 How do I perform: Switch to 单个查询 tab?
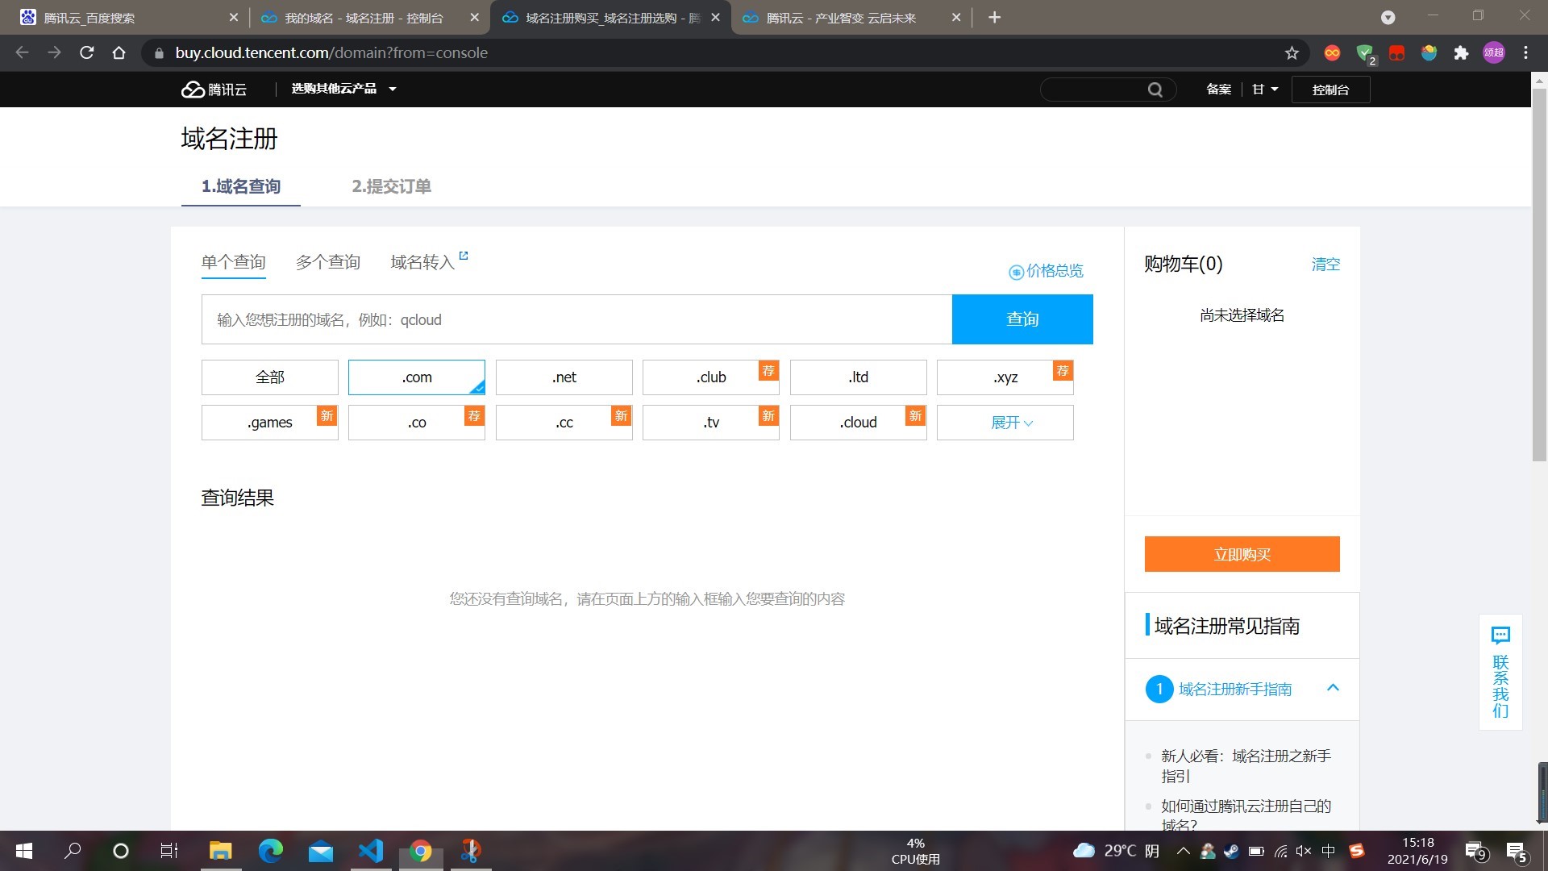tap(233, 262)
